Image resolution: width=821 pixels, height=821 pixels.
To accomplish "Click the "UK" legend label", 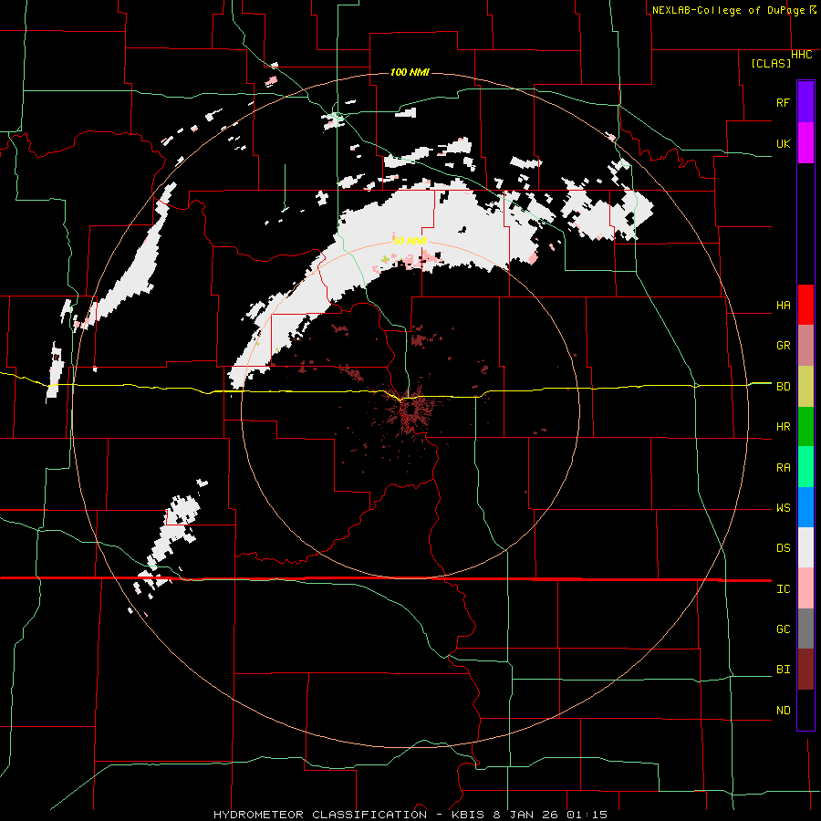I will click(x=783, y=143).
